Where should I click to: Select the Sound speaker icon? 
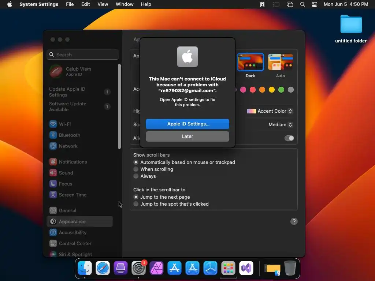[x=53, y=173]
